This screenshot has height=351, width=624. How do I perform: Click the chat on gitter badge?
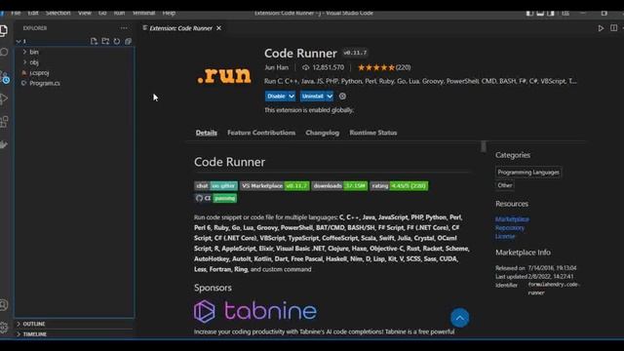(215, 186)
